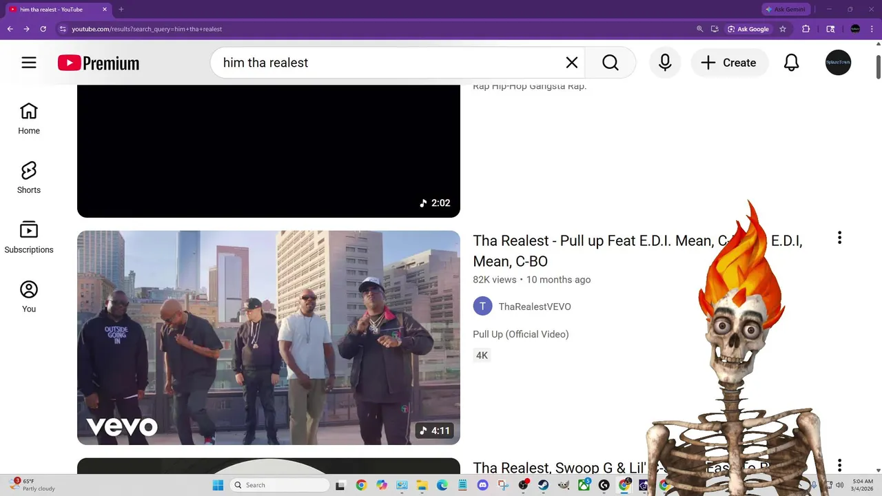
Task: Open the weather widget showing Partly cloudy
Action: tap(33, 485)
